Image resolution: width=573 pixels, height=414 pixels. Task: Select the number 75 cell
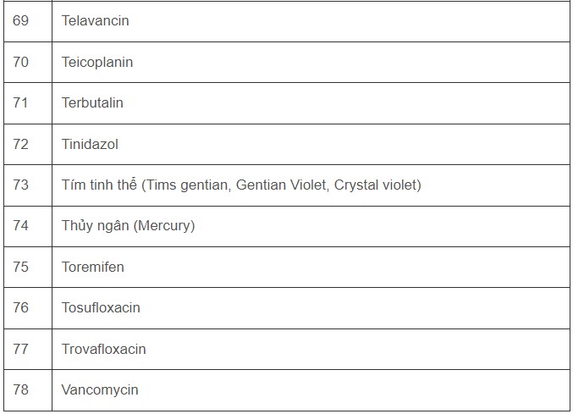tap(20, 267)
